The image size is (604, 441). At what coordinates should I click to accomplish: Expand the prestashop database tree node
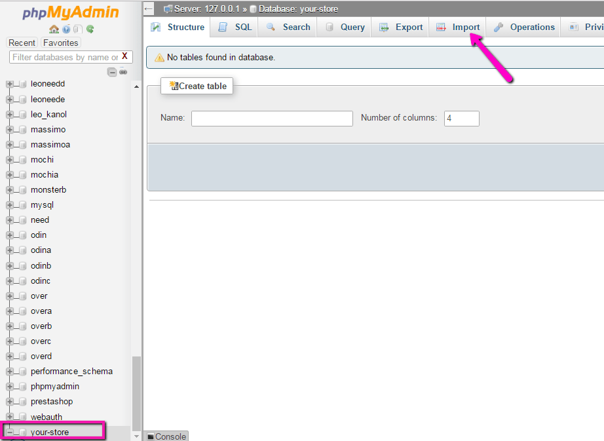click(10, 402)
